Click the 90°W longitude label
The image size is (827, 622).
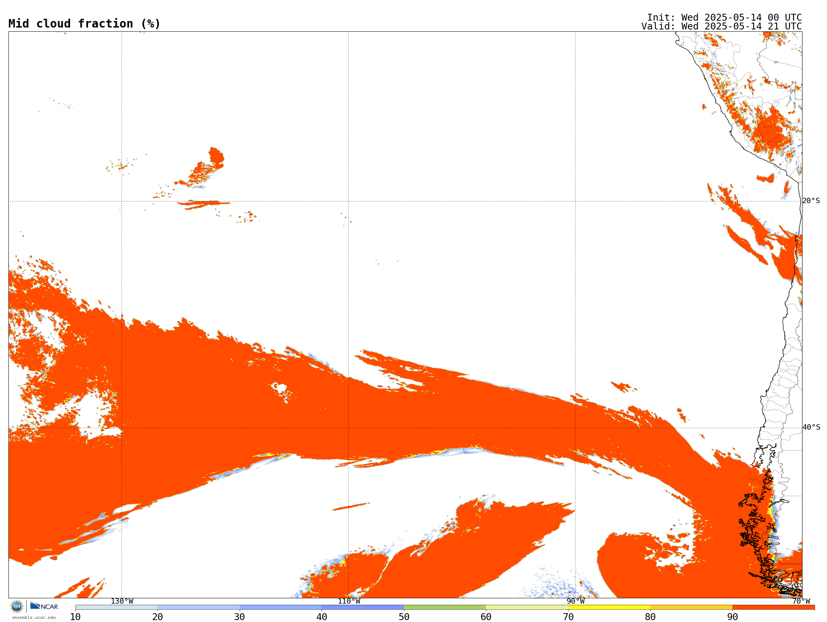click(x=575, y=601)
